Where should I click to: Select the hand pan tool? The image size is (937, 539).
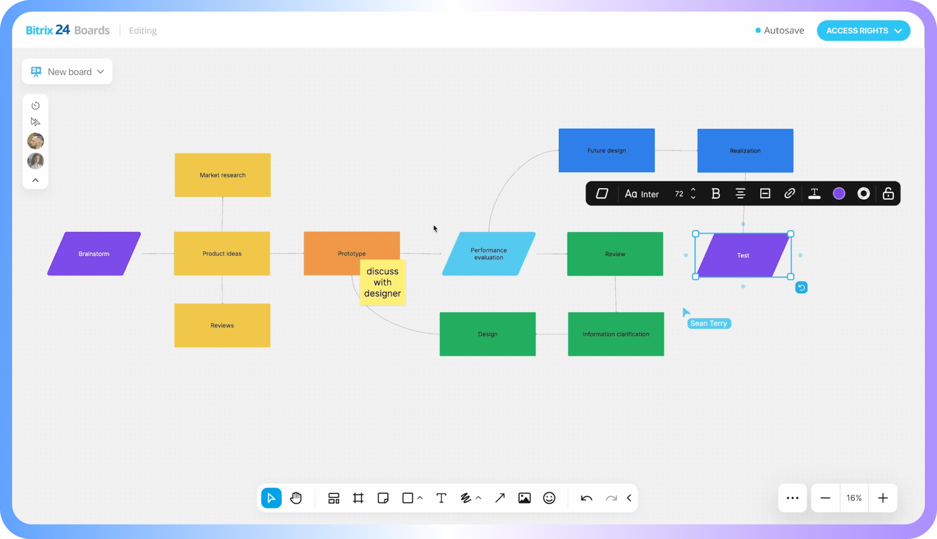click(296, 498)
